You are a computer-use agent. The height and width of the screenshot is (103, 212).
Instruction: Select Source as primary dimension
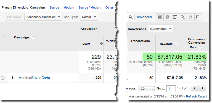(54, 7)
